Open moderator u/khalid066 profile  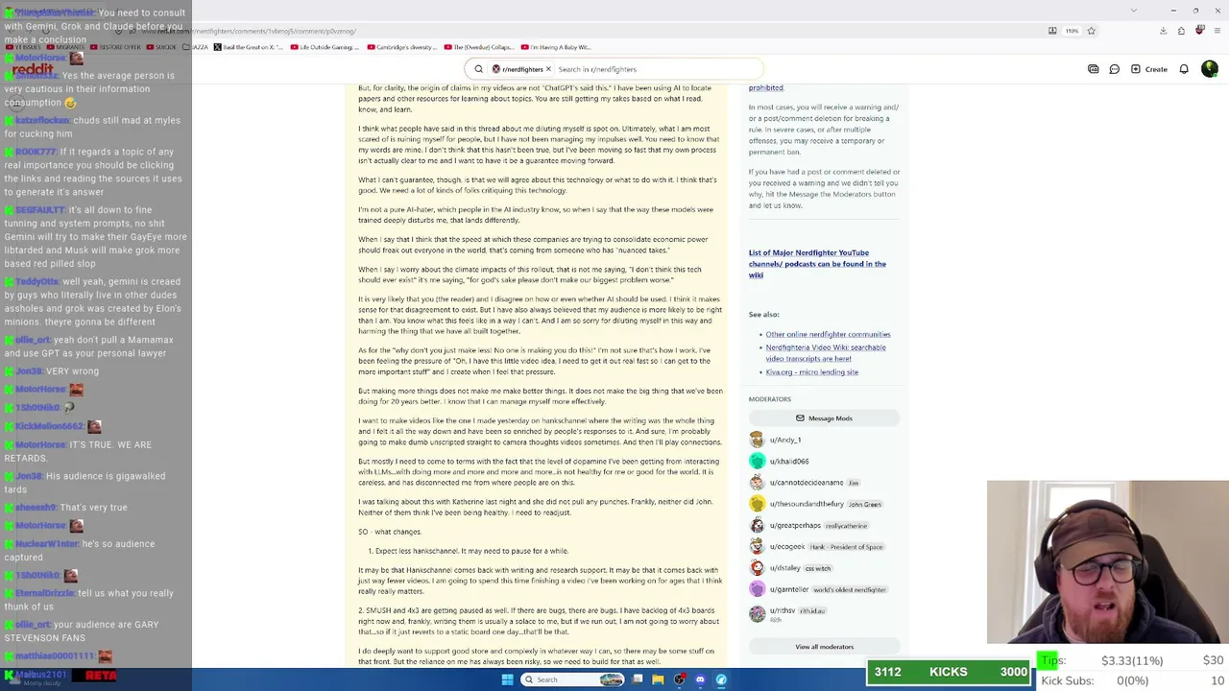point(789,462)
